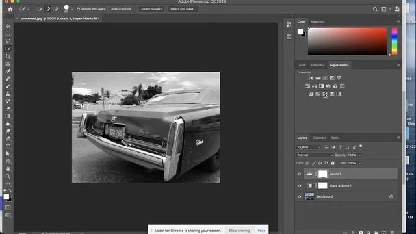Hide the Black & White 1 layer

tap(299, 186)
